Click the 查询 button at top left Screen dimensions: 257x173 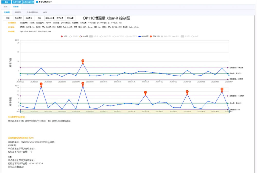[6, 2]
